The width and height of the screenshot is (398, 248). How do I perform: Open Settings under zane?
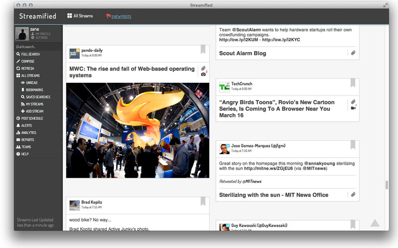pyautogui.click(x=39, y=38)
